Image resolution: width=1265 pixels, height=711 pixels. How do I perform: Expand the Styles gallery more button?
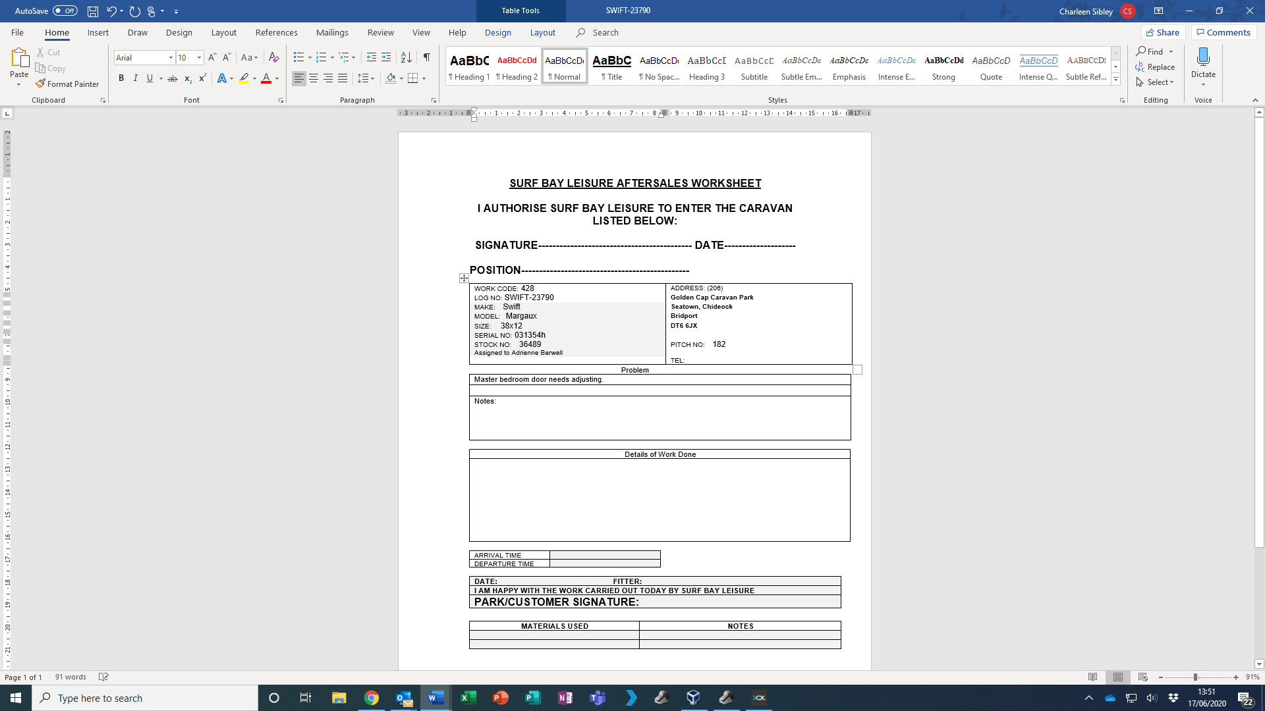pyautogui.click(x=1115, y=80)
